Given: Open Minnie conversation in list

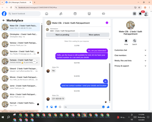Looking at the screenshot, I should click(x=20, y=78).
